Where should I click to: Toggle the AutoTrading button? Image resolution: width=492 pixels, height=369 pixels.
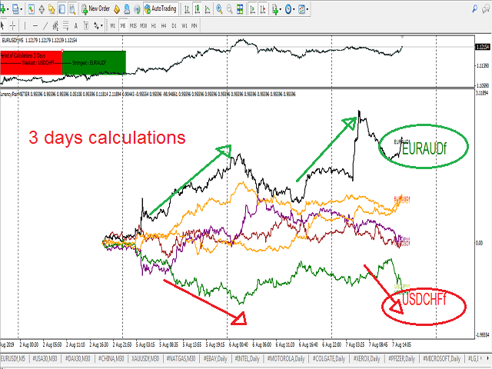tap(161, 8)
